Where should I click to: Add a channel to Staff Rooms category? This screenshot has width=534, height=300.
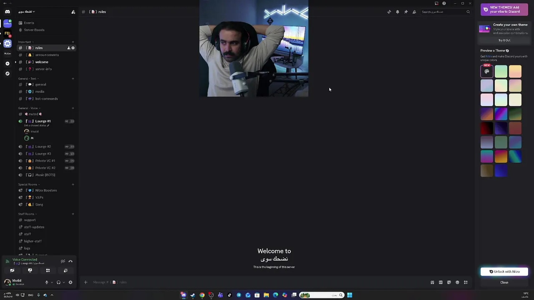click(73, 214)
